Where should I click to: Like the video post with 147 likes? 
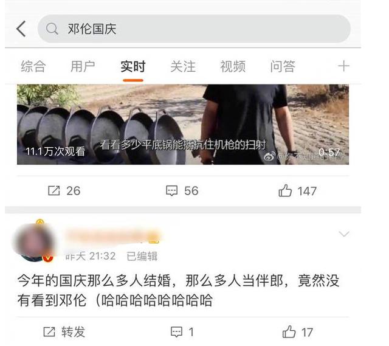[x=285, y=190]
